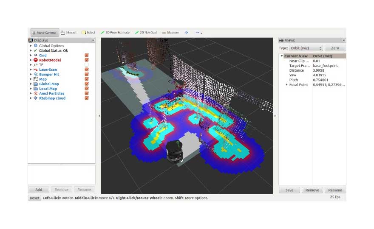This screenshot has height=229, width=374.
Task: Edit the Distance value field
Action: 329,70
